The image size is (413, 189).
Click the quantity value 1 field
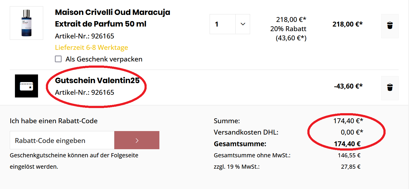point(222,24)
